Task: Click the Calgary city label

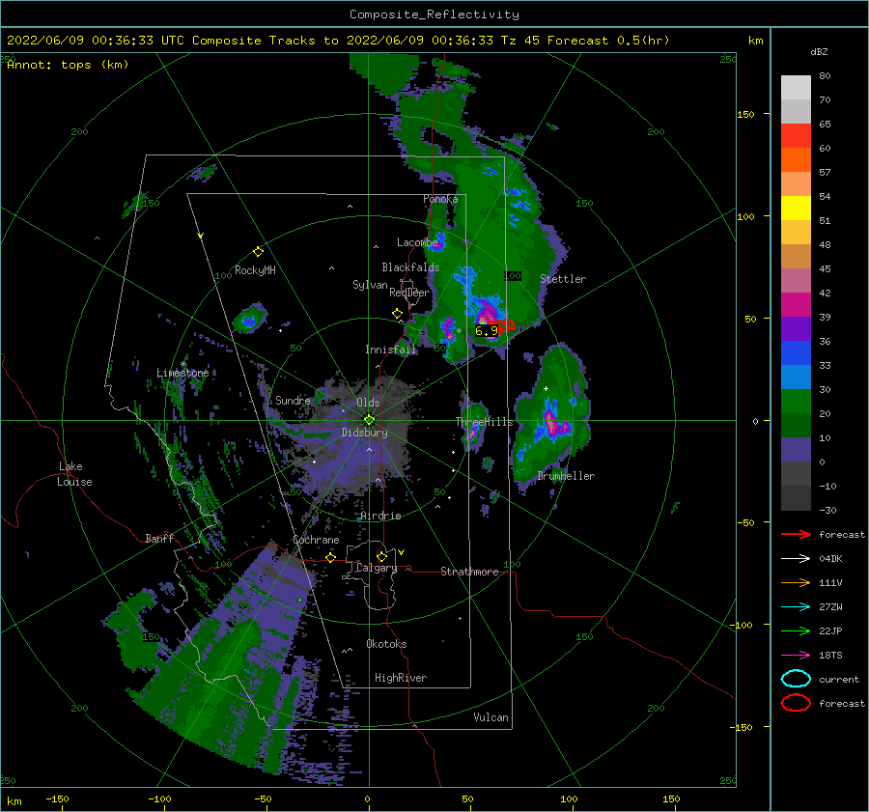Action: coord(377,568)
